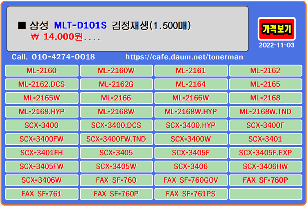This screenshot has height=206, width=307.
Task: Choose the plain SCX-3406 cell
Action: [191, 166]
